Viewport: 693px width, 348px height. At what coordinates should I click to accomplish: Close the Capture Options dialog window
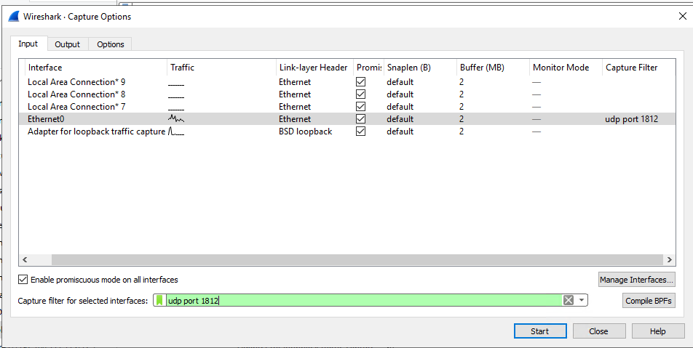tap(681, 16)
